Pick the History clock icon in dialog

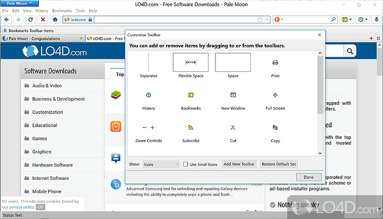[148, 95]
